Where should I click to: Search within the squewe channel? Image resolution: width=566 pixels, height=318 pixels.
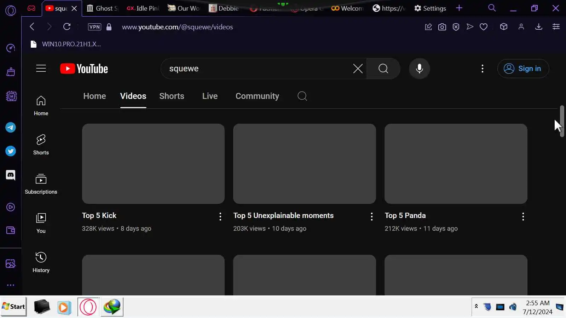(302, 96)
